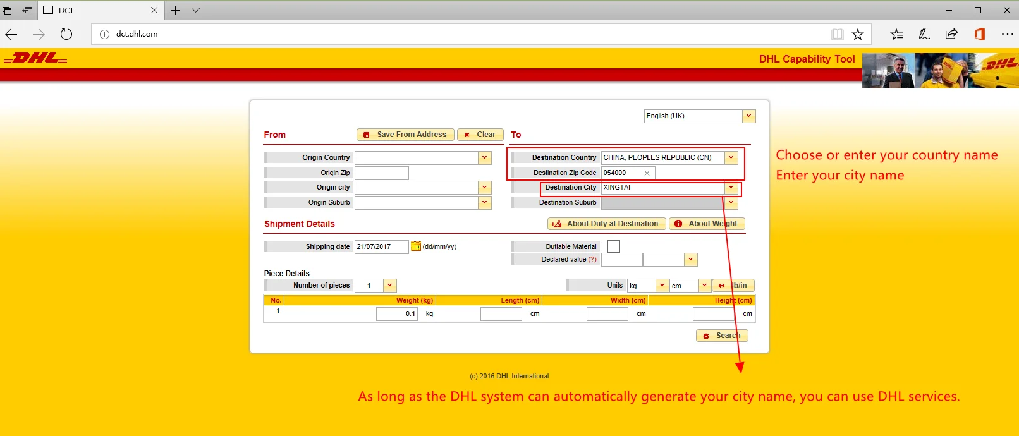Image resolution: width=1019 pixels, height=436 pixels.
Task: Open the browser more options ellipsis
Action: coord(1008,34)
